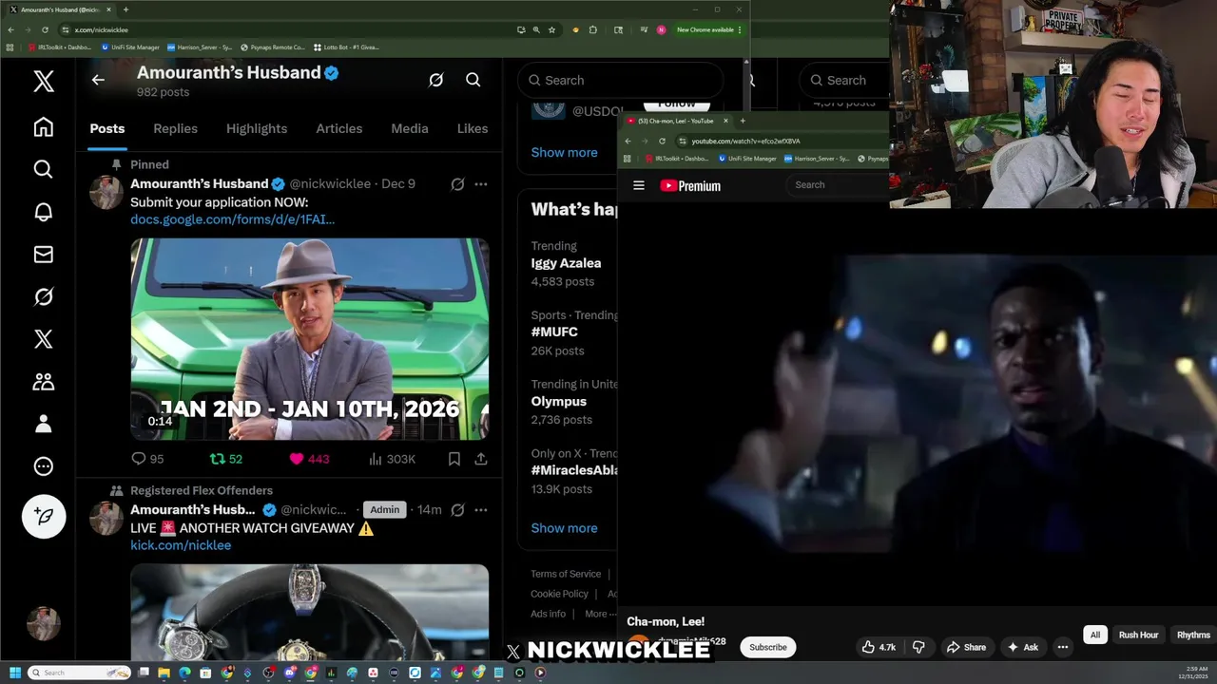Switch to Media tab

click(410, 128)
